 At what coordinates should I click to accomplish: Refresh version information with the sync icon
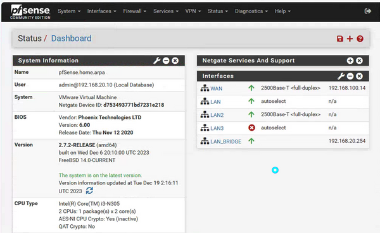[x=89, y=191]
